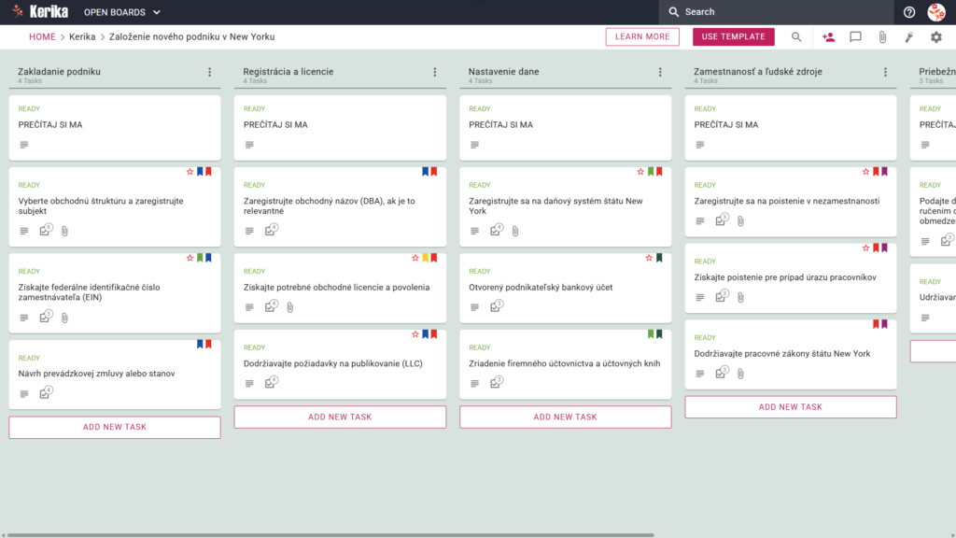Click the USE TEMPLATE button
This screenshot has width=956, height=538.
tap(734, 36)
